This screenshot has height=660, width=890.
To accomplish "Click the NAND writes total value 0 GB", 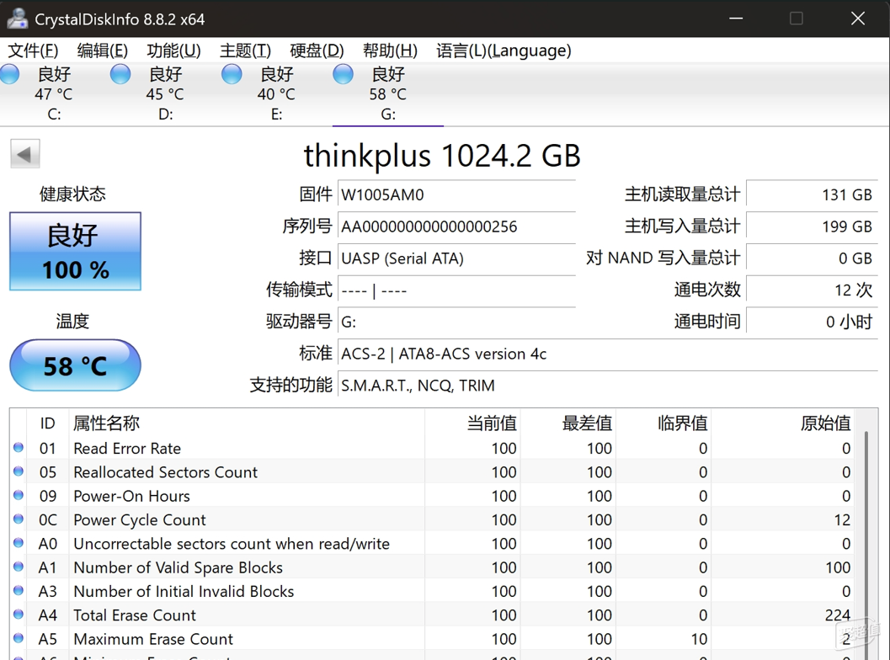I will click(x=813, y=258).
